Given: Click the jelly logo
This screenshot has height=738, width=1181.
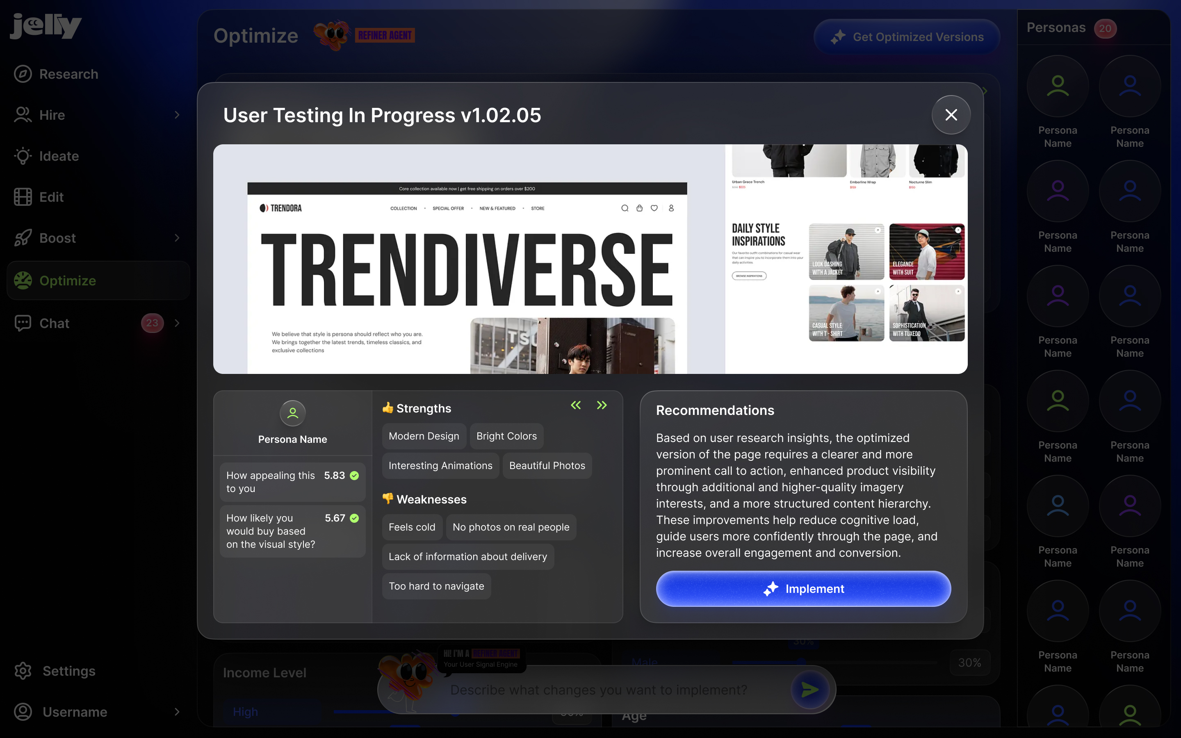Looking at the screenshot, I should pos(46,26).
